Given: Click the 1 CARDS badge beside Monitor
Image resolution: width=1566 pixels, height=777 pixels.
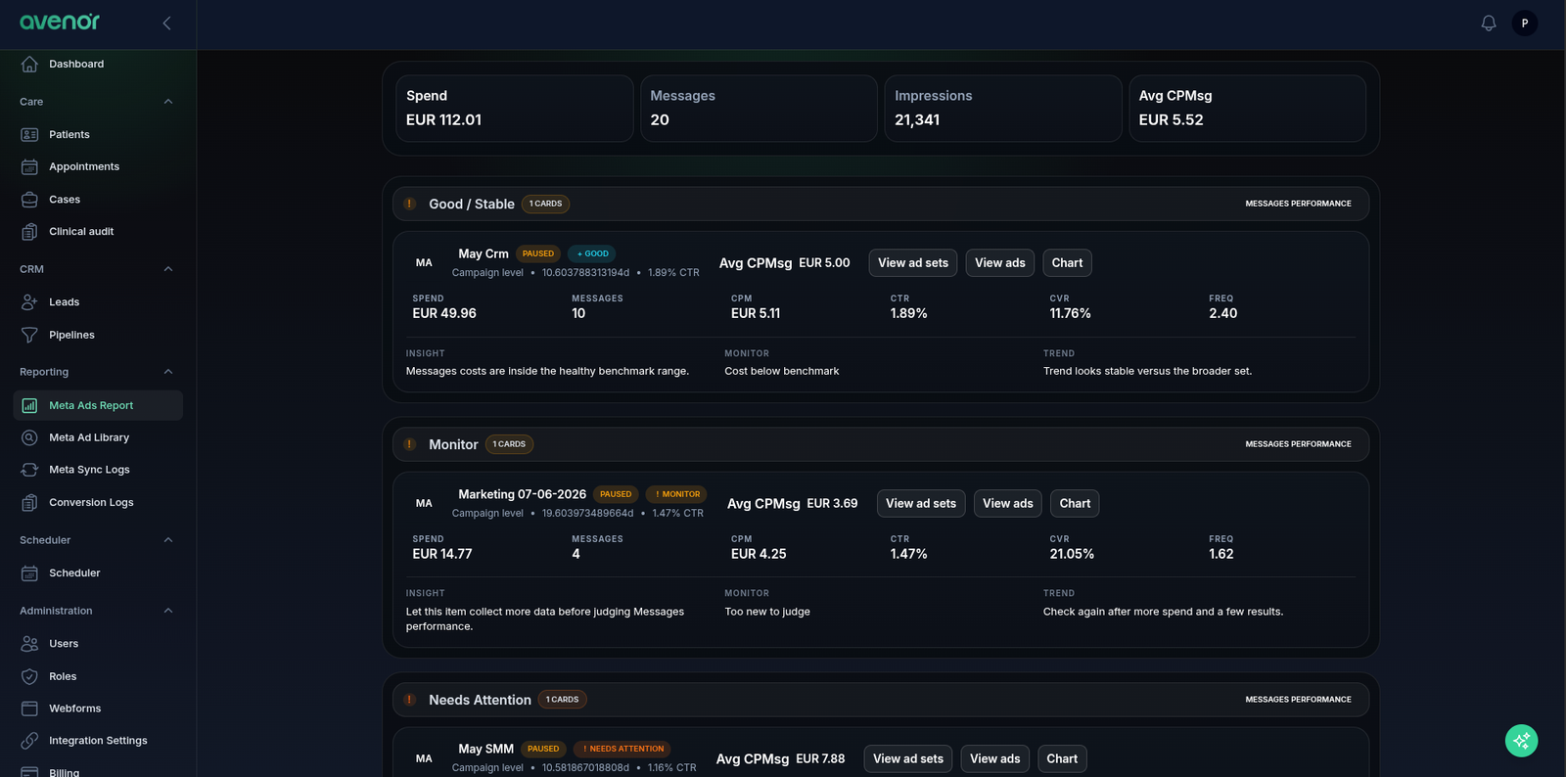Looking at the screenshot, I should [x=509, y=444].
